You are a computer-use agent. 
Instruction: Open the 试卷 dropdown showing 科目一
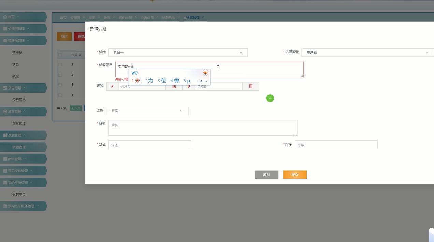[178, 52]
